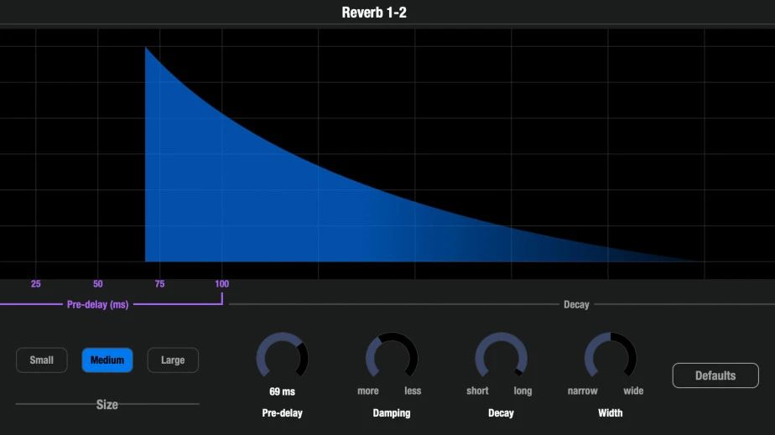Screen dimensions: 775x435
Task: Click the 100 pre-delay axis label
Action: 222,284
